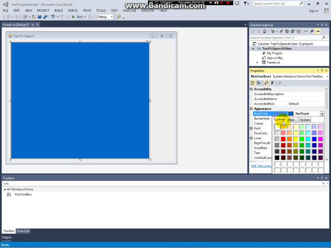This screenshot has width=331, height=248.
Task: Click the Sync with Active Document icon
Action: (281, 31)
